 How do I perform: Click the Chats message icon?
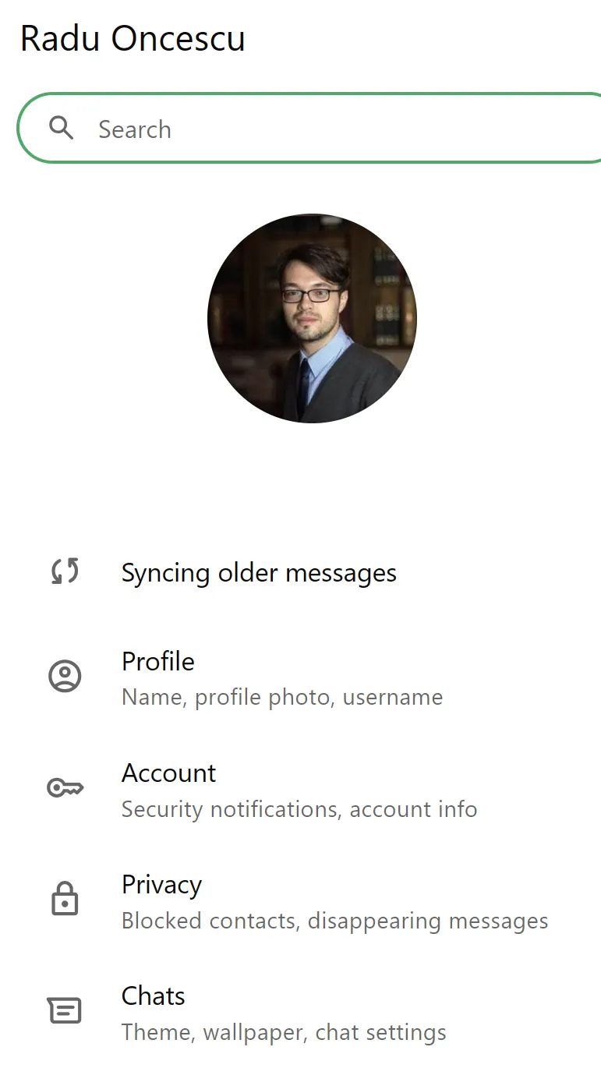65,1010
